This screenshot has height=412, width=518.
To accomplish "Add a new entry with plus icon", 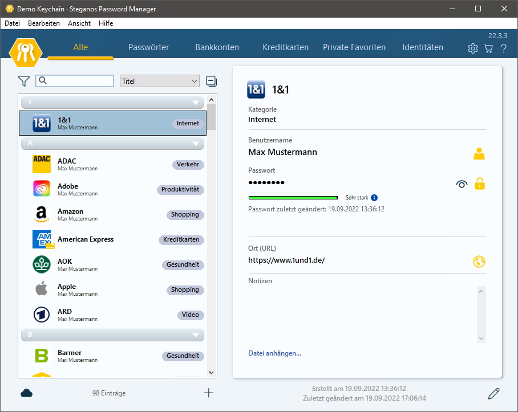I will (208, 393).
